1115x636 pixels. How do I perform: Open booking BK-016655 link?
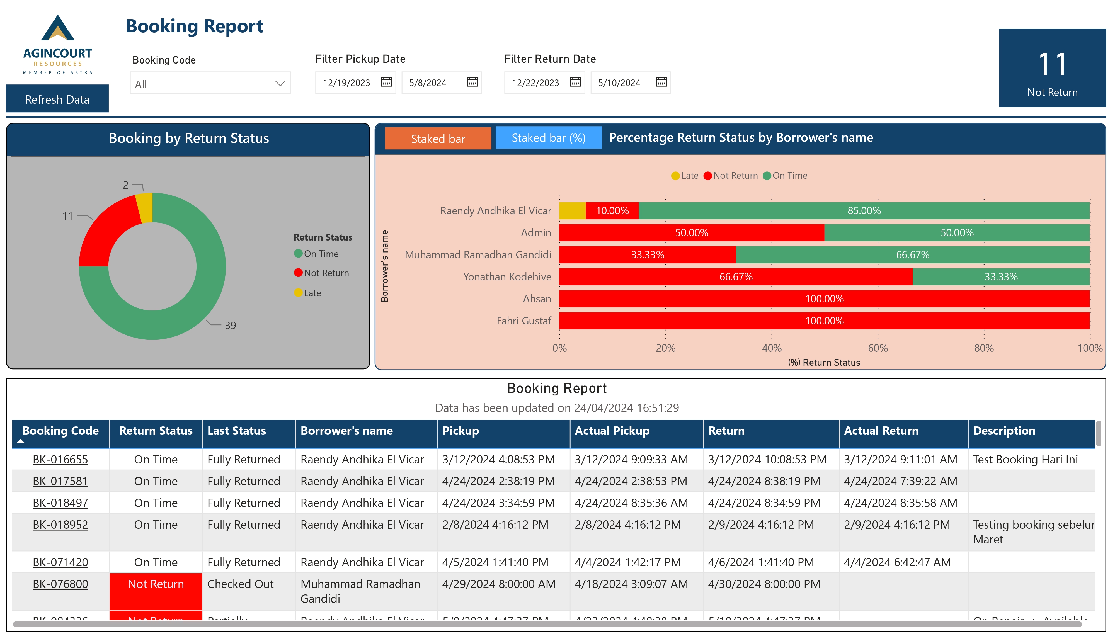point(60,459)
